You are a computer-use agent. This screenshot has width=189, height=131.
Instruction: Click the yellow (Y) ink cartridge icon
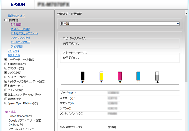(101, 76)
